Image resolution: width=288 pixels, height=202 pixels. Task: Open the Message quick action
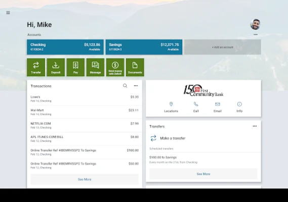click(x=95, y=67)
